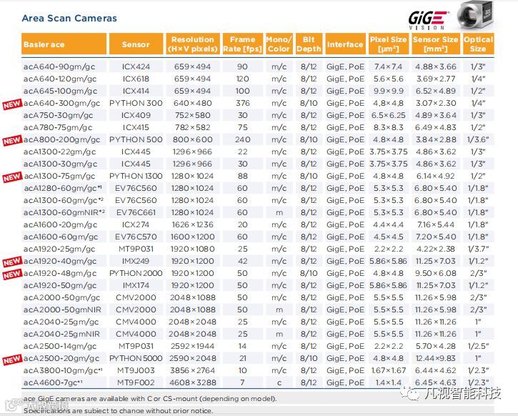Click the NEW badge beside acA800-200gm/gc
Viewport: 518px width, 416px height.
pyautogui.click(x=12, y=140)
